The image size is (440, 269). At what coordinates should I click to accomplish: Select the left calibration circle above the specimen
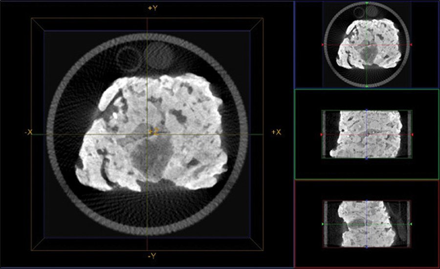tap(130, 57)
